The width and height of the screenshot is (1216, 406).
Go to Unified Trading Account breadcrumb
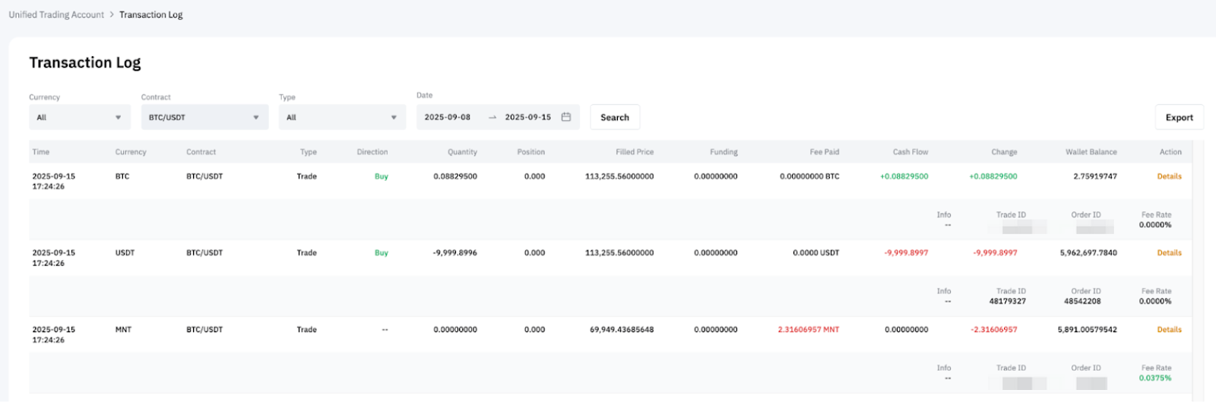coord(56,14)
